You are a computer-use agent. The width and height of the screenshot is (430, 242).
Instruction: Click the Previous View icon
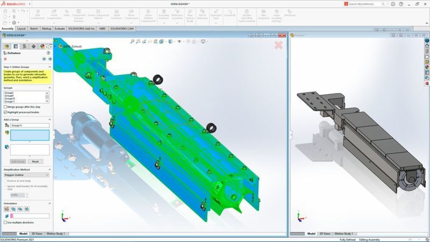pos(144,41)
